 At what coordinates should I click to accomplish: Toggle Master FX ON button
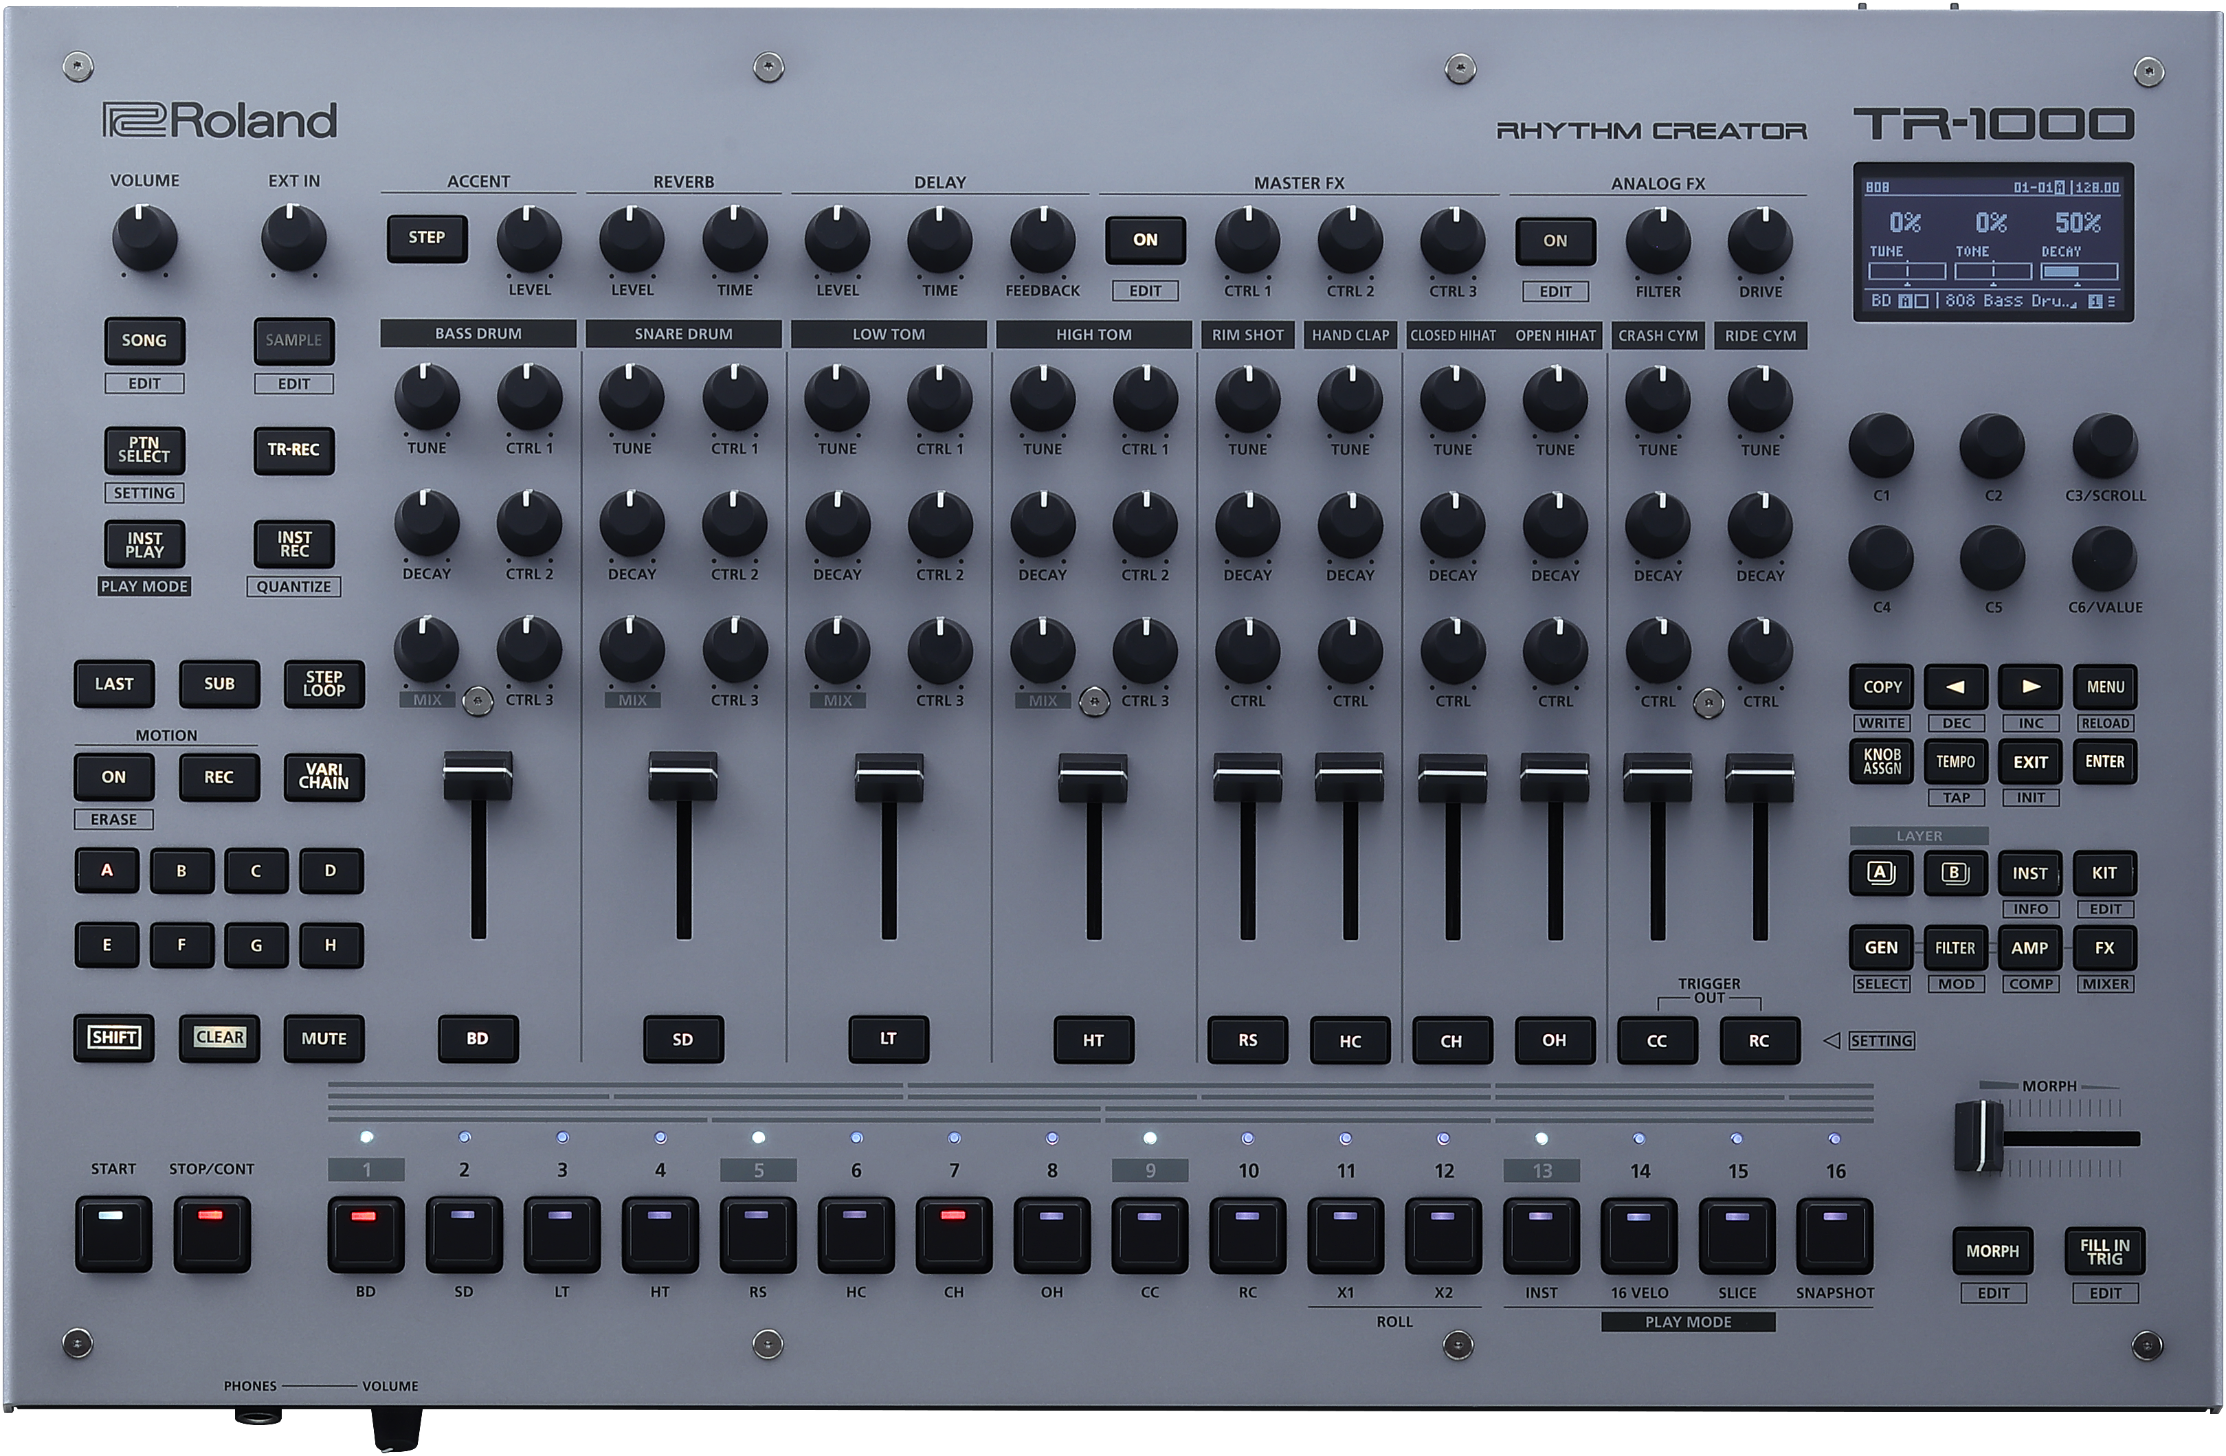[1145, 239]
